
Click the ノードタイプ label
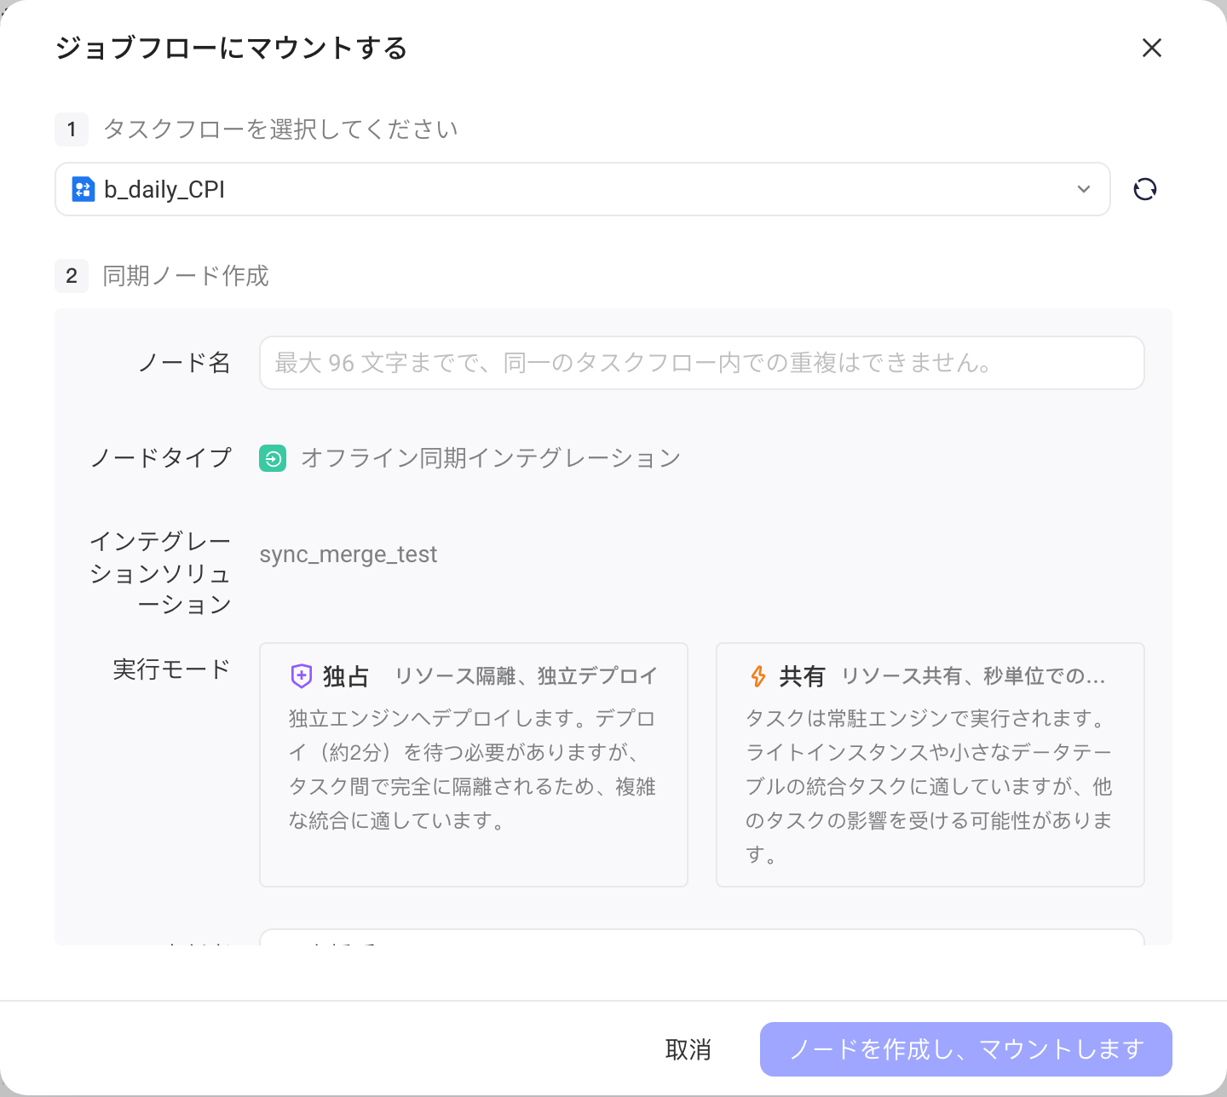161,458
